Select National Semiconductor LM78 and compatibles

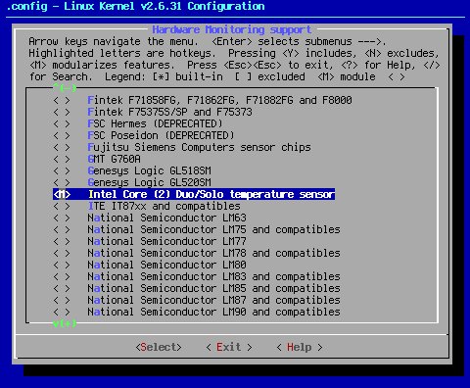(x=213, y=253)
